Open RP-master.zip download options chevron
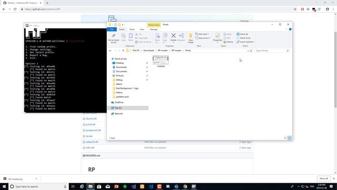 pyautogui.click(x=36, y=179)
